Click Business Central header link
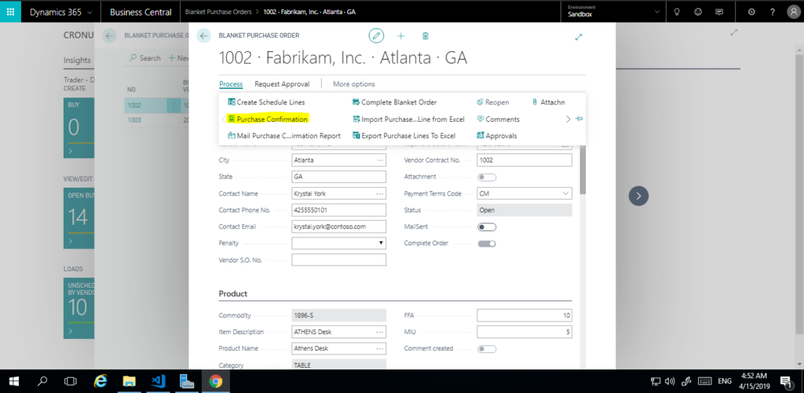Viewport: 804px width, 393px height. point(141,12)
